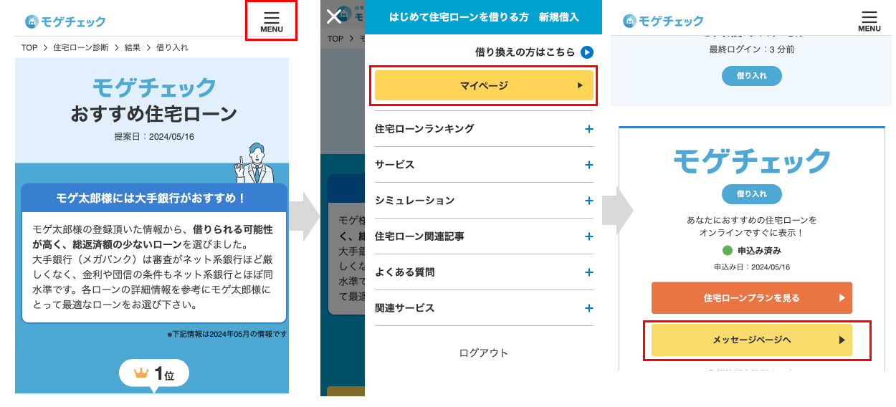Click TOP breadcrumb behind the menu overlay
Viewport: 896px width, 407px height.
pyautogui.click(x=335, y=39)
